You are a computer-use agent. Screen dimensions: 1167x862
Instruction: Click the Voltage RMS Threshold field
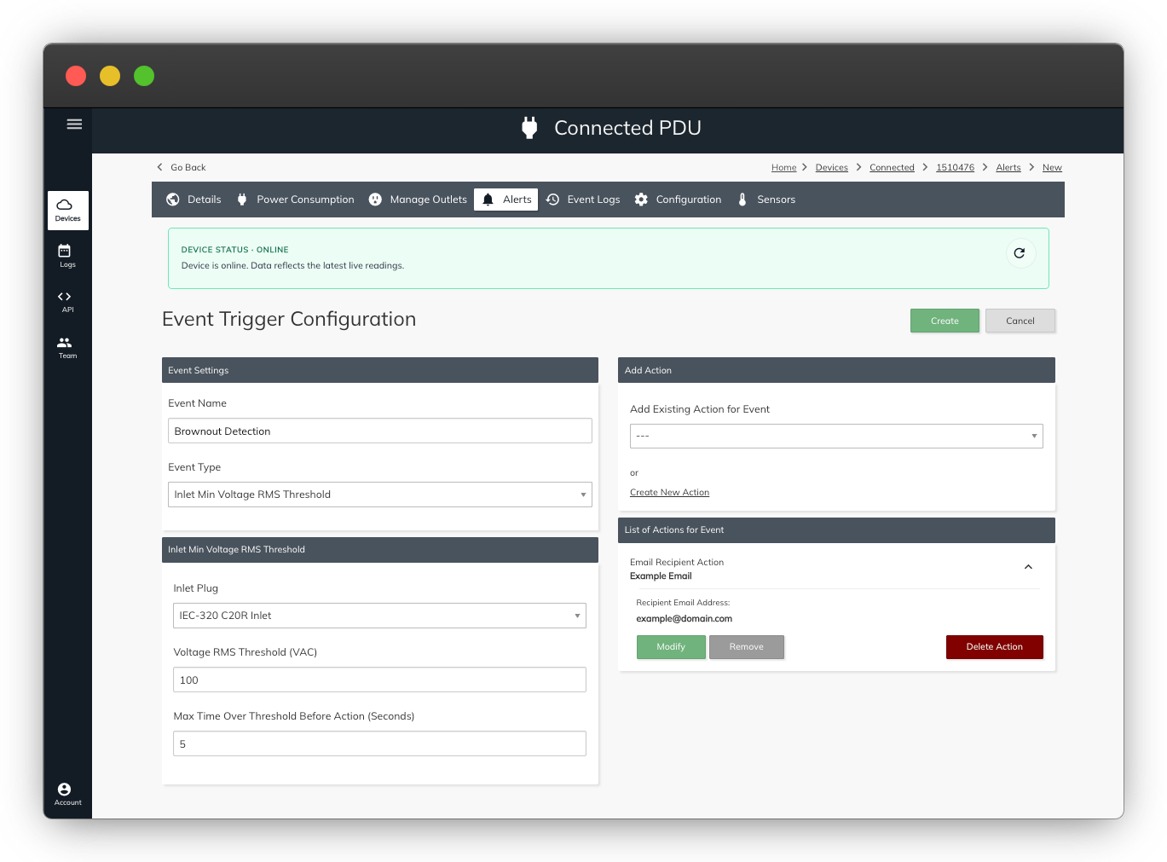(380, 680)
